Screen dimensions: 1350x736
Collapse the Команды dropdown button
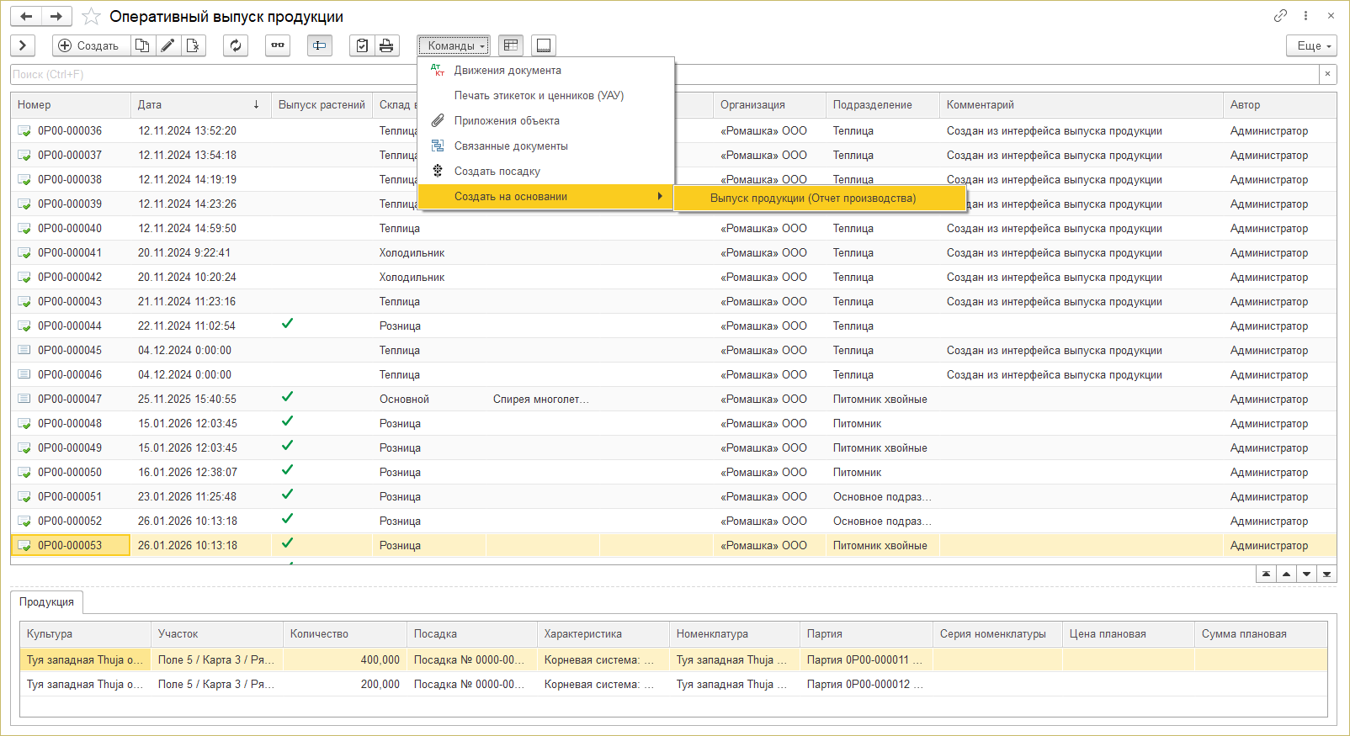454,45
